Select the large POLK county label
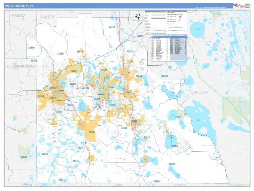 [x=73, y=168]
